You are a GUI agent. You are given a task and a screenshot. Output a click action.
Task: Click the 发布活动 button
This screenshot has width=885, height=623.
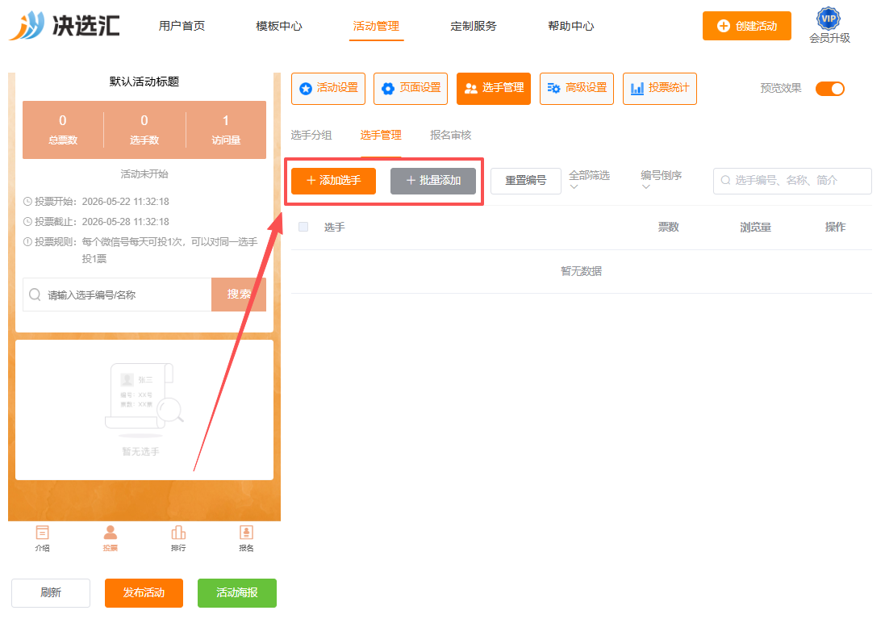(x=144, y=592)
